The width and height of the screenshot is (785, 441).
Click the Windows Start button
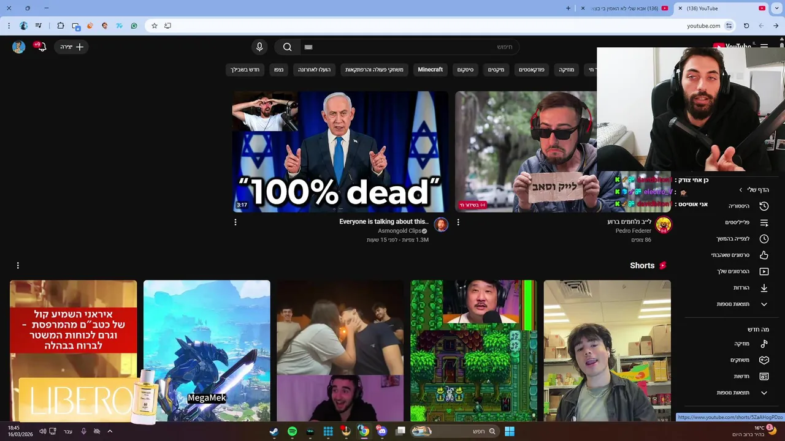(x=510, y=431)
